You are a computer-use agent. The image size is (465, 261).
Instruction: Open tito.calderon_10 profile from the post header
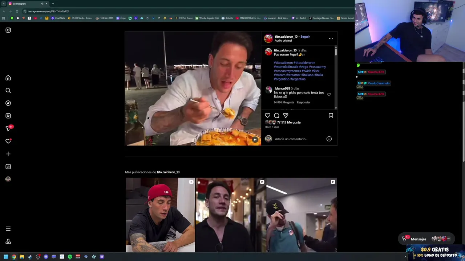(x=286, y=37)
